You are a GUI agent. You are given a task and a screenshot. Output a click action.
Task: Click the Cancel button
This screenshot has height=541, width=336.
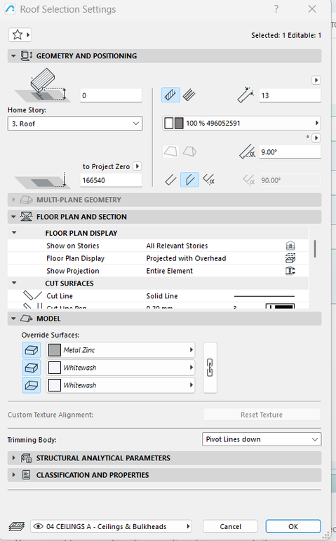click(231, 526)
